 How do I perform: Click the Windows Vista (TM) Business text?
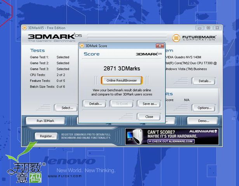(x=186, y=69)
